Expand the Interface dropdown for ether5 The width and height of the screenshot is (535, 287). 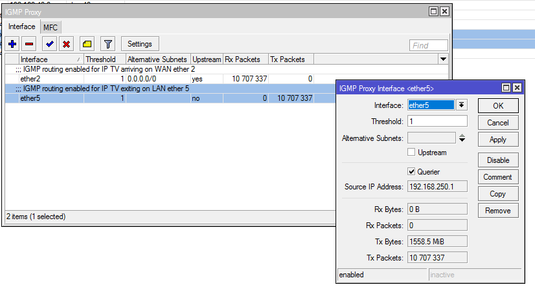point(461,105)
